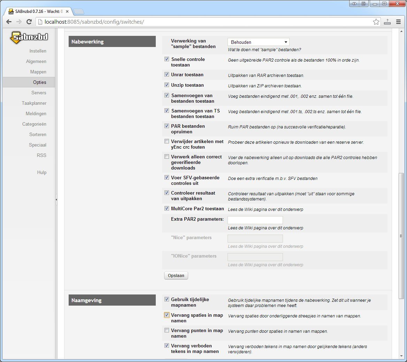Click the Nabewerking section header
This screenshot has height=362, width=407.
pos(112,41)
